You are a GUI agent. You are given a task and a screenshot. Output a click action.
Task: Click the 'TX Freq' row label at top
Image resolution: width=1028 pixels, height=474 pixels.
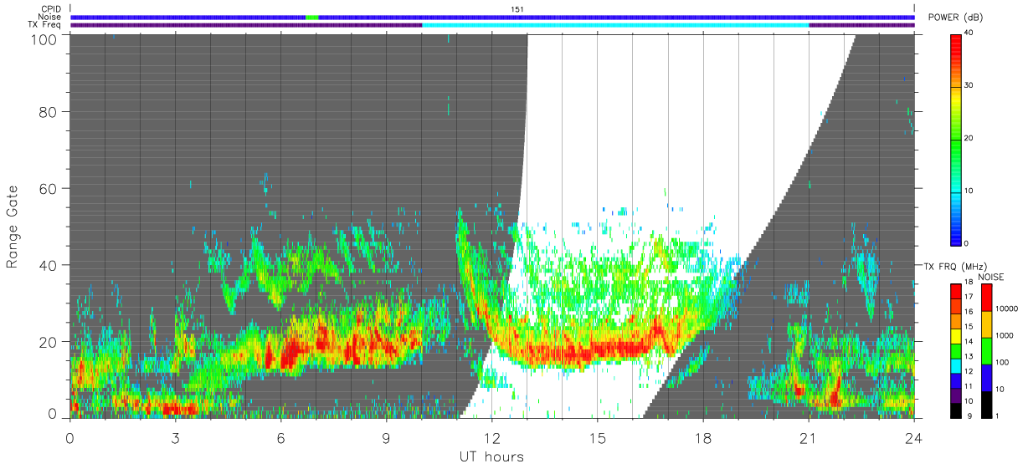click(45, 25)
